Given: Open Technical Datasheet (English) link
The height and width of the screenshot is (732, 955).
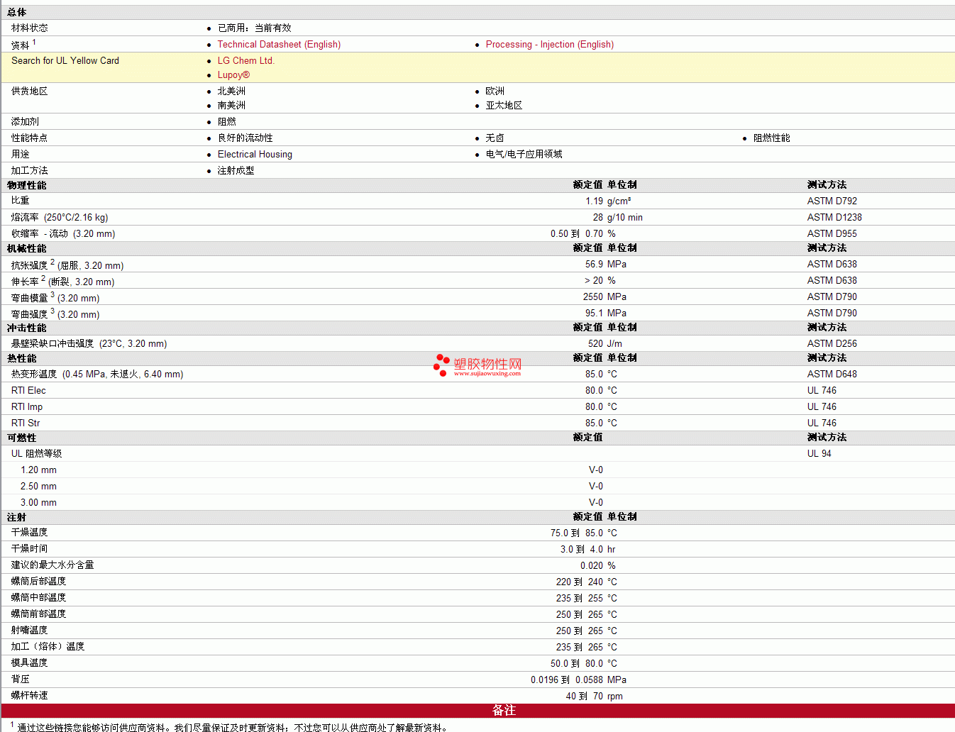Looking at the screenshot, I should 279,44.
